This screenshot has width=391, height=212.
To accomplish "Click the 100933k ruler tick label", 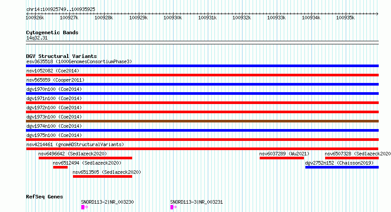I will click(x=276, y=18).
